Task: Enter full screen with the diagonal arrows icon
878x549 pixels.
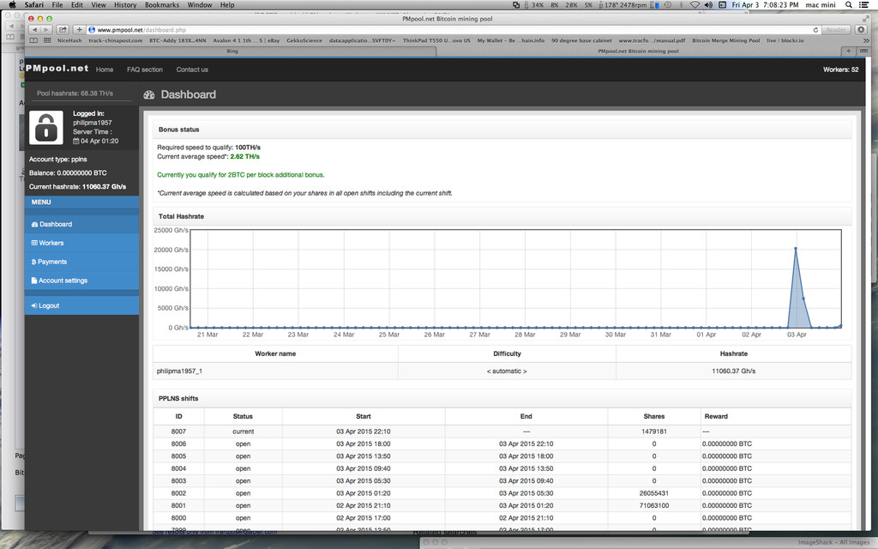Action: click(866, 19)
